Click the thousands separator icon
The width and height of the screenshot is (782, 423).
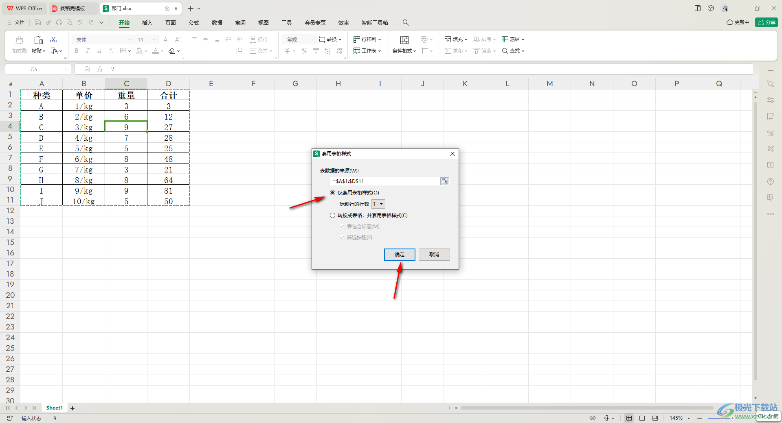[316, 51]
